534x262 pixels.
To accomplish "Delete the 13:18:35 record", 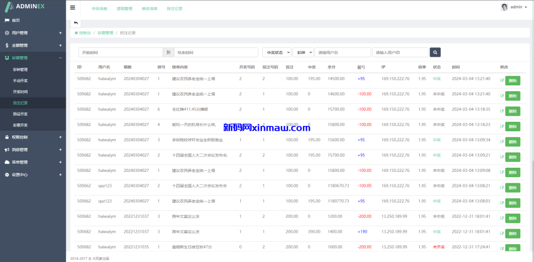I will point(513,111).
